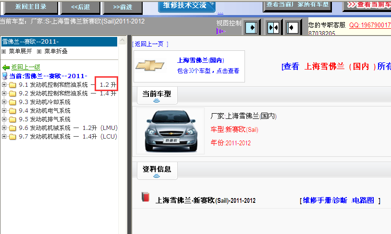Open 9.5 发动机排气系统
Viewport: 391px width, 234px height.
(x=45, y=119)
